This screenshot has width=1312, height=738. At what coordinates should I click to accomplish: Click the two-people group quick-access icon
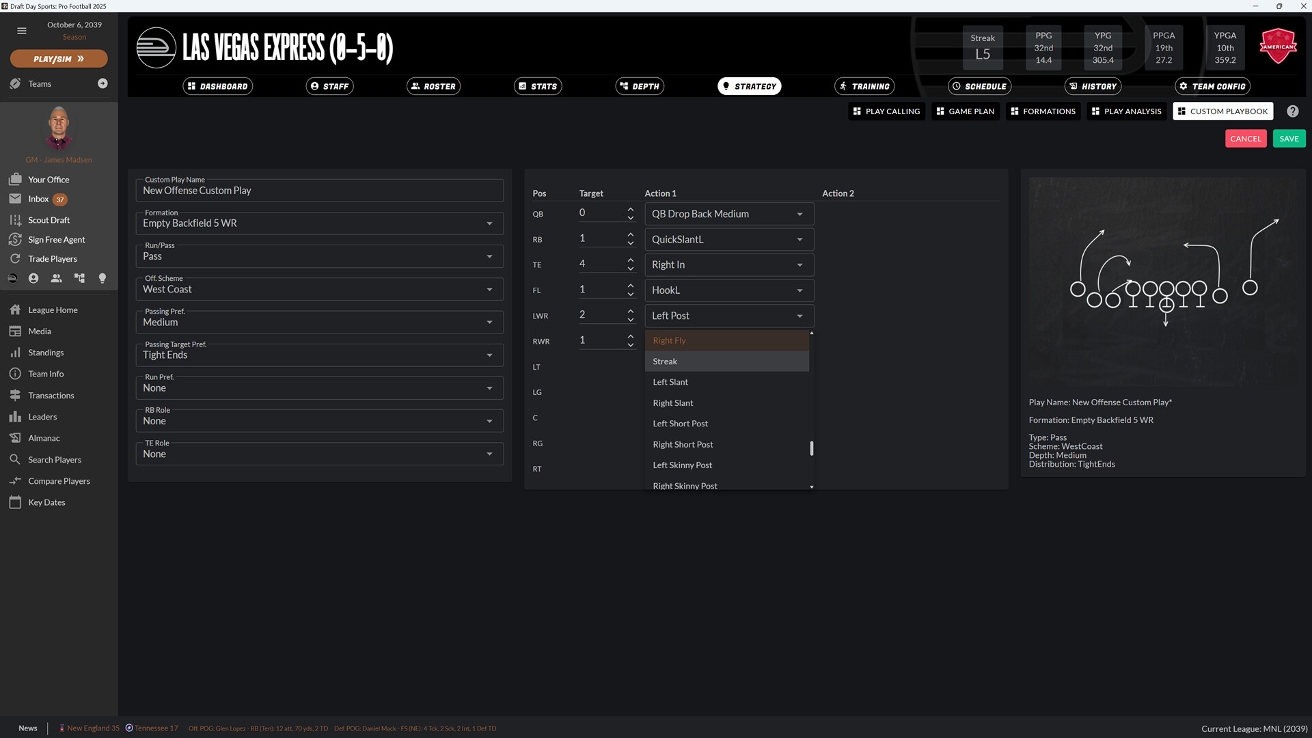coord(57,278)
